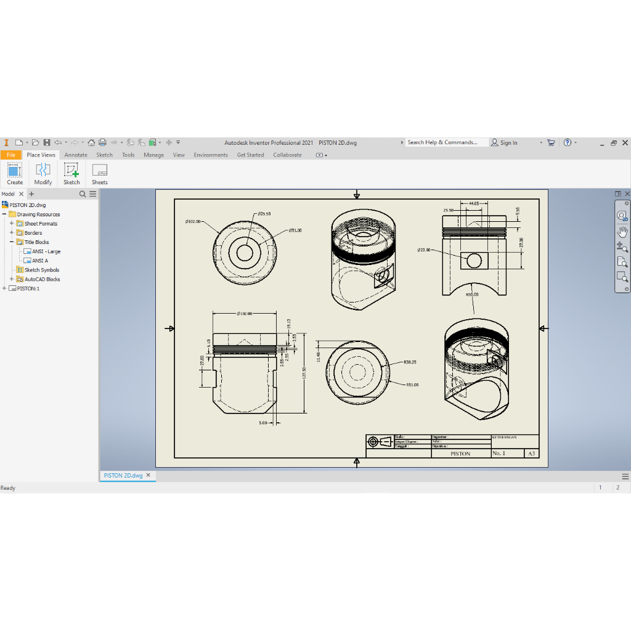Expand the AutoCAD Blocks node

pos(12,279)
